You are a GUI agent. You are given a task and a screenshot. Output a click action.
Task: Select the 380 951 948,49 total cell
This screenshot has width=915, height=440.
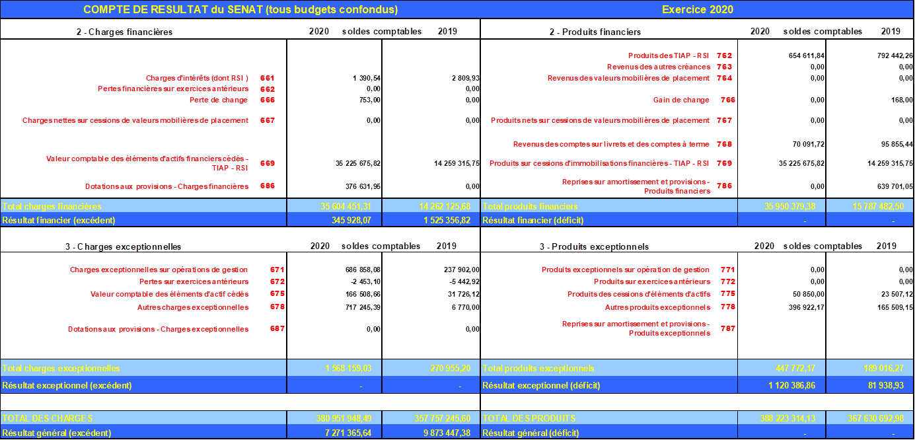pyautogui.click(x=334, y=418)
